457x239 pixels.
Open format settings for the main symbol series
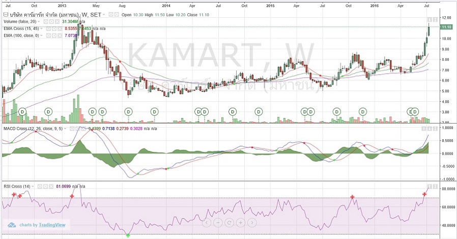pos(117,15)
